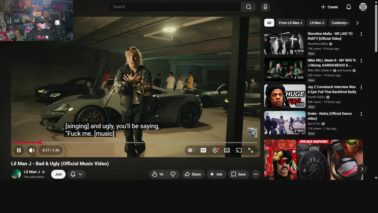Open more actions three-dot menu below video
Image resolution: width=378 pixels, height=213 pixels.
click(256, 174)
